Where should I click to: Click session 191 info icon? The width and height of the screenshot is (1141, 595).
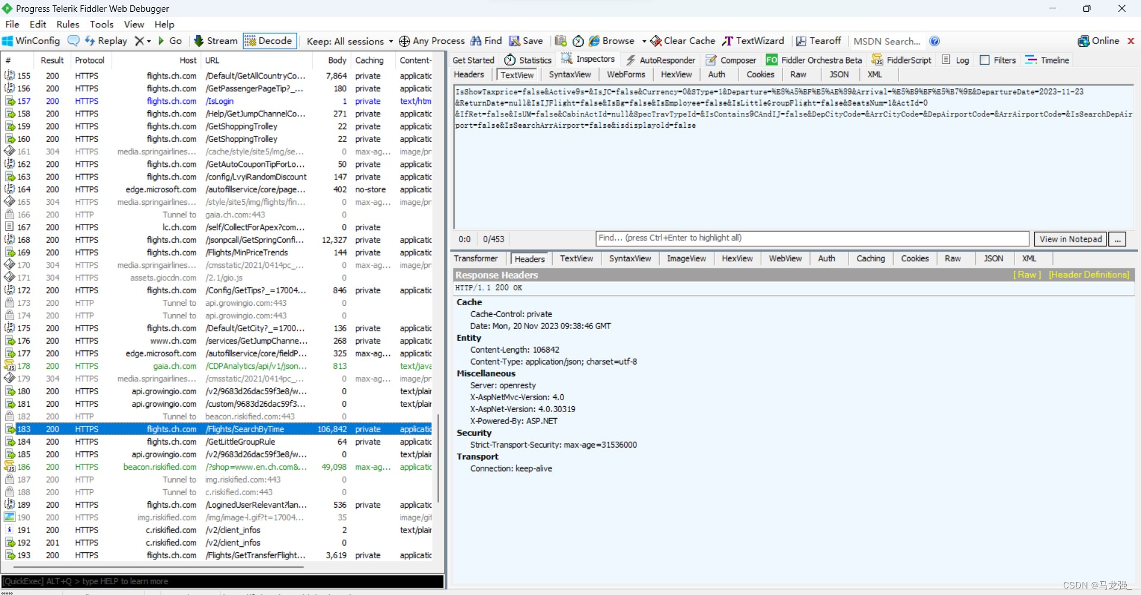(x=10, y=530)
